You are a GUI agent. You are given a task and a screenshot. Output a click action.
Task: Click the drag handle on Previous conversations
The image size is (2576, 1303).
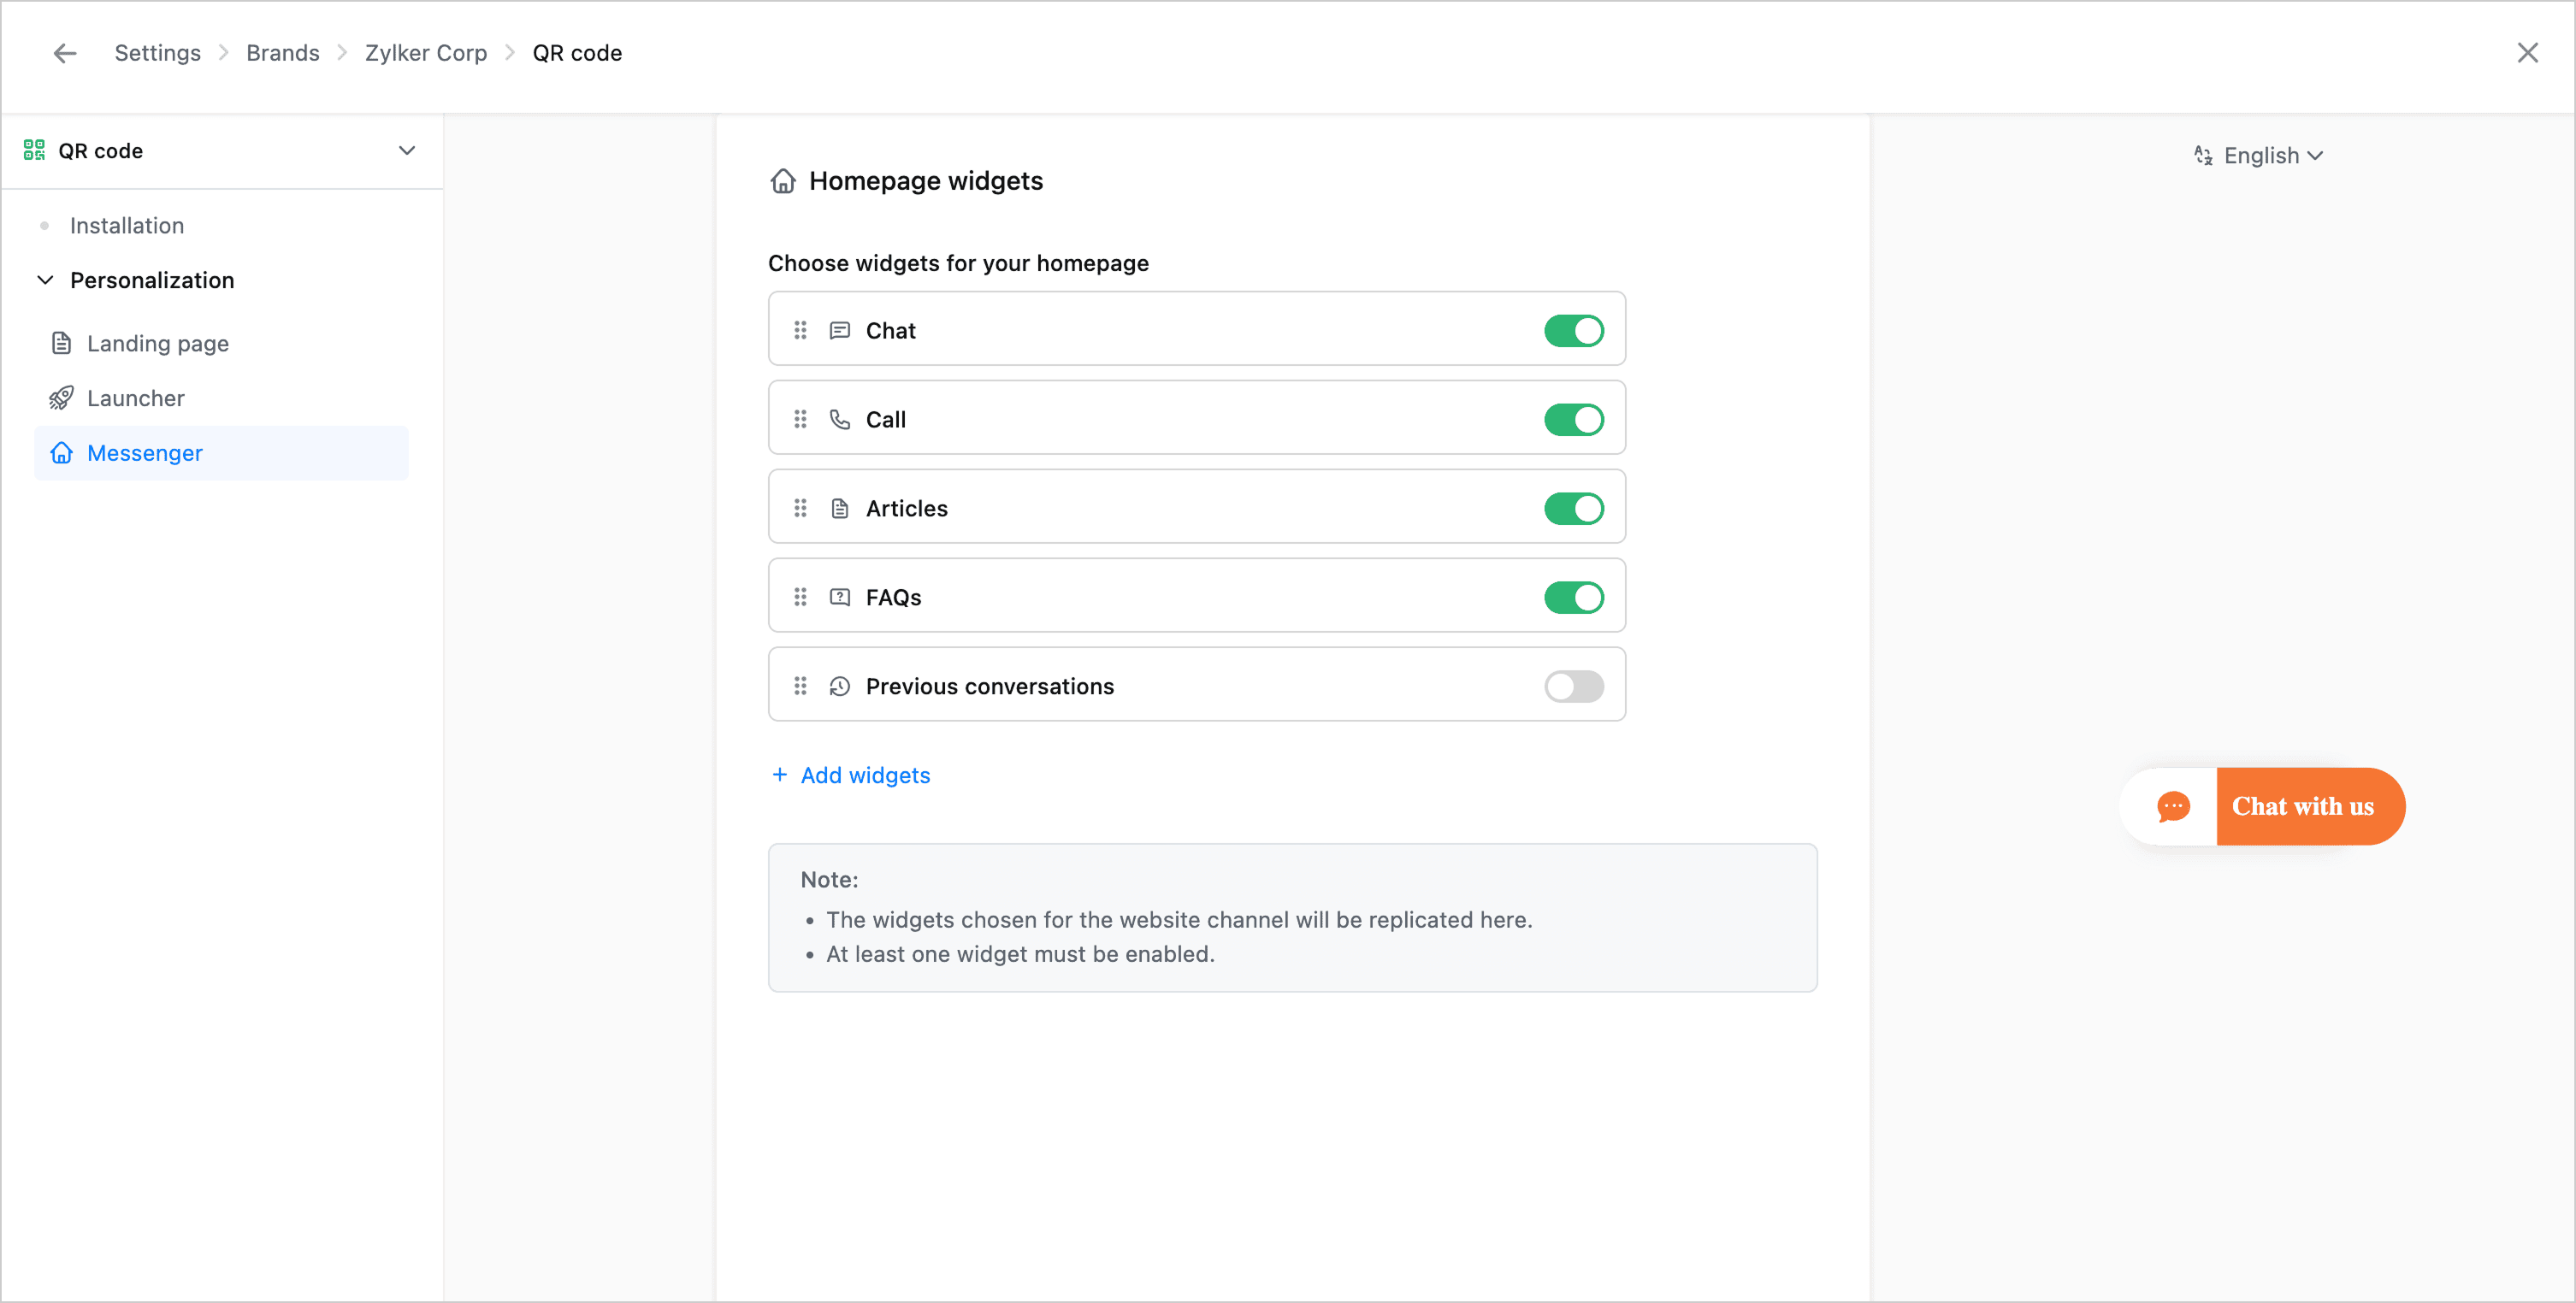[x=800, y=686]
